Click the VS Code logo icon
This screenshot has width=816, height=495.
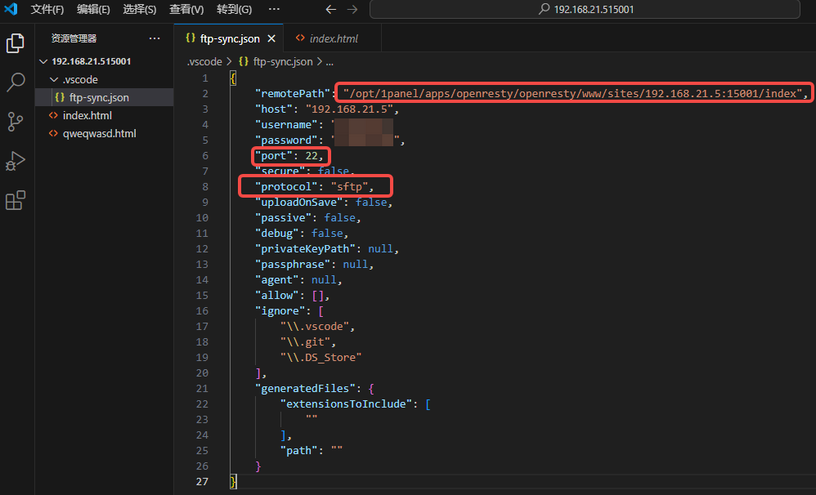(11, 10)
